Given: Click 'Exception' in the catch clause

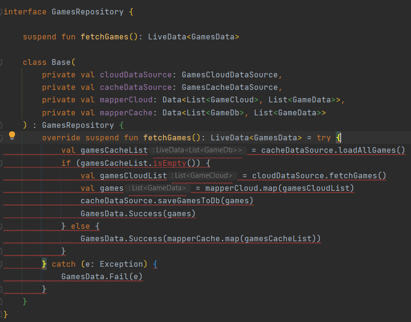Looking at the screenshot, I should tap(121, 264).
